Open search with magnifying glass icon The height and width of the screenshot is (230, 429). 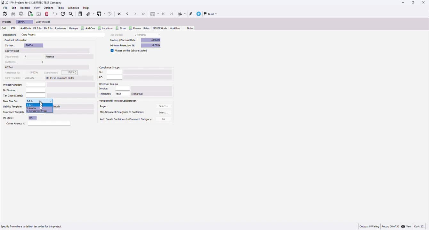click(x=71, y=14)
